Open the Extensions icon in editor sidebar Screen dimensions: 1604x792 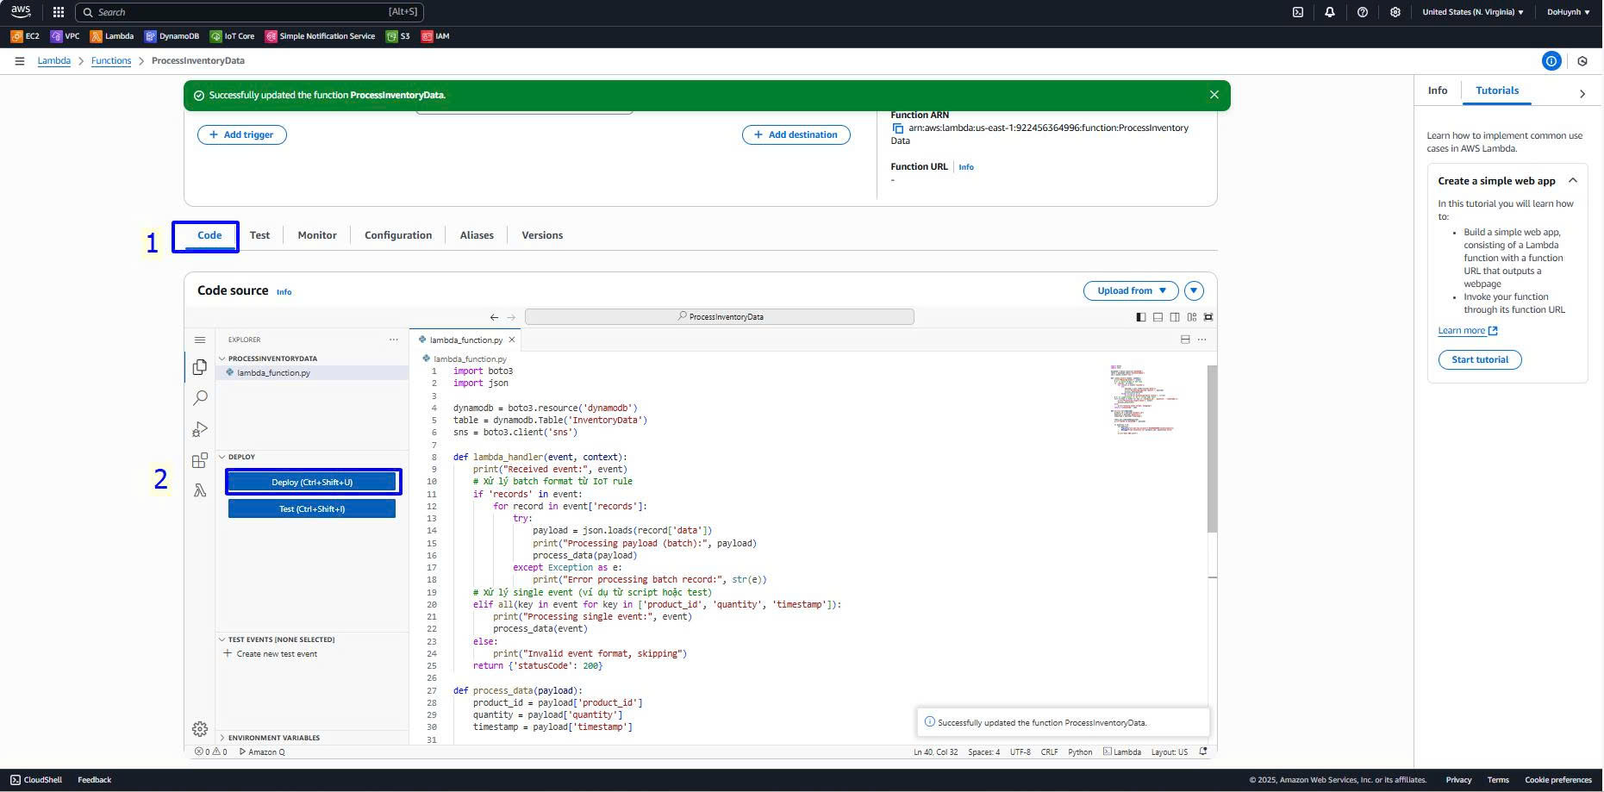[x=200, y=460]
